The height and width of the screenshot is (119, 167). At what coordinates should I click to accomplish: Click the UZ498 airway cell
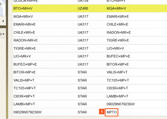83,8
